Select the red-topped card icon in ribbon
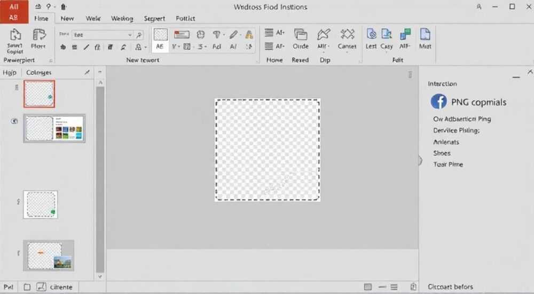This screenshot has width=534, height=294. point(182,34)
